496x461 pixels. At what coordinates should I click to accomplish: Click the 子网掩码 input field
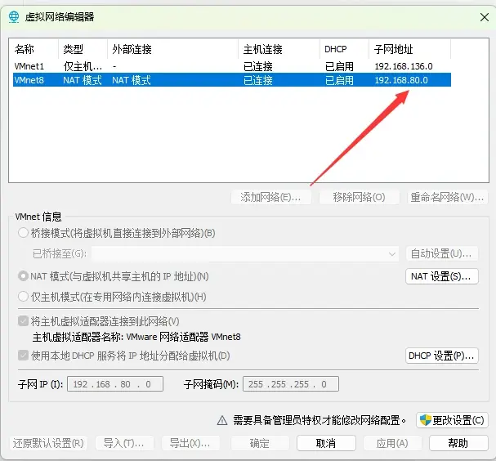[x=291, y=384]
